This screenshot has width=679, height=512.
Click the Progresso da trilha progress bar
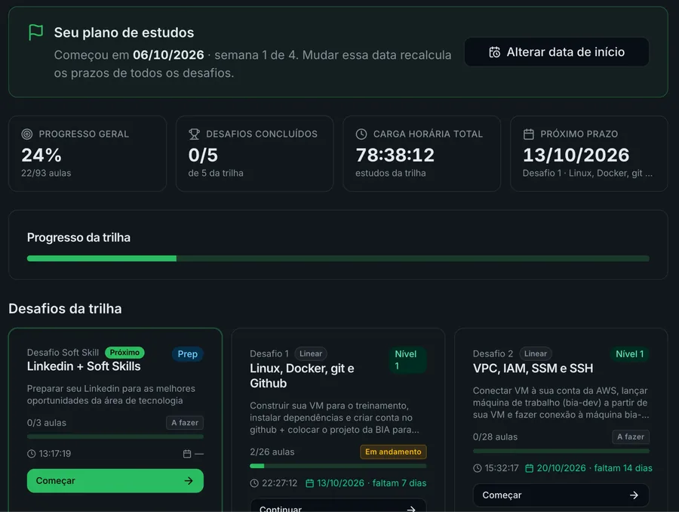[x=338, y=258]
